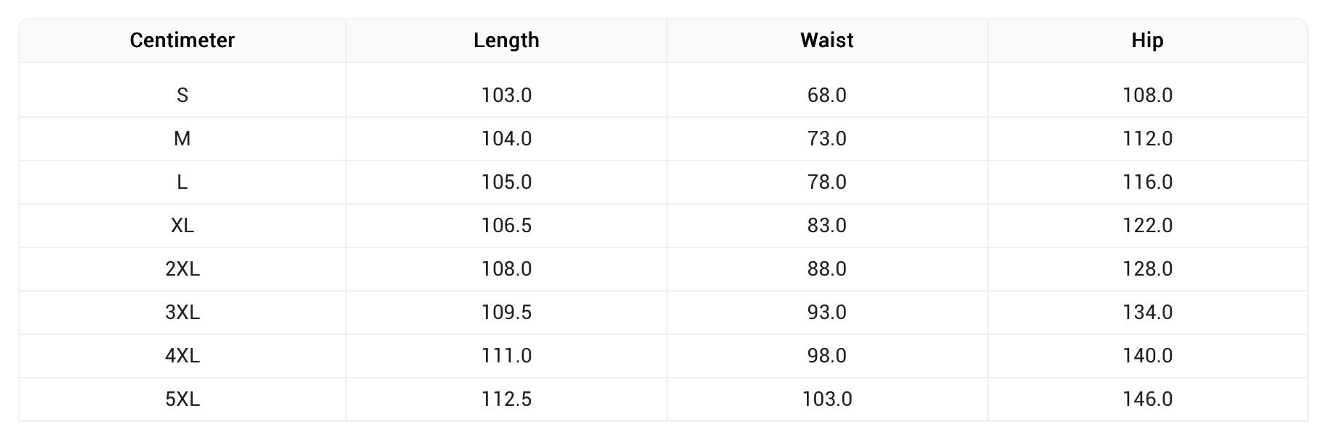Click the 106.5 length value for XL
Screen dimensions: 1321x442
(x=506, y=226)
